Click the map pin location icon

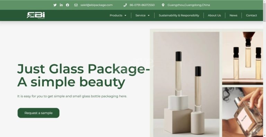coord(163,5)
